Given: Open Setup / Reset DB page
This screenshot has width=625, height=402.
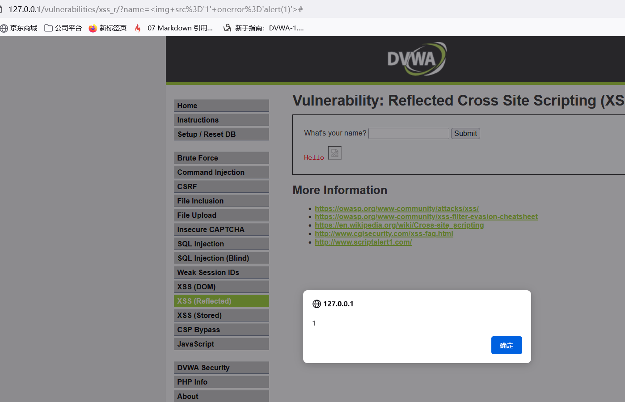Looking at the screenshot, I should [221, 134].
